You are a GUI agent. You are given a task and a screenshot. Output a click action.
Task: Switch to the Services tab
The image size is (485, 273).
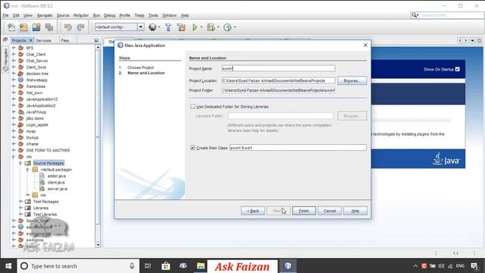pyautogui.click(x=43, y=40)
